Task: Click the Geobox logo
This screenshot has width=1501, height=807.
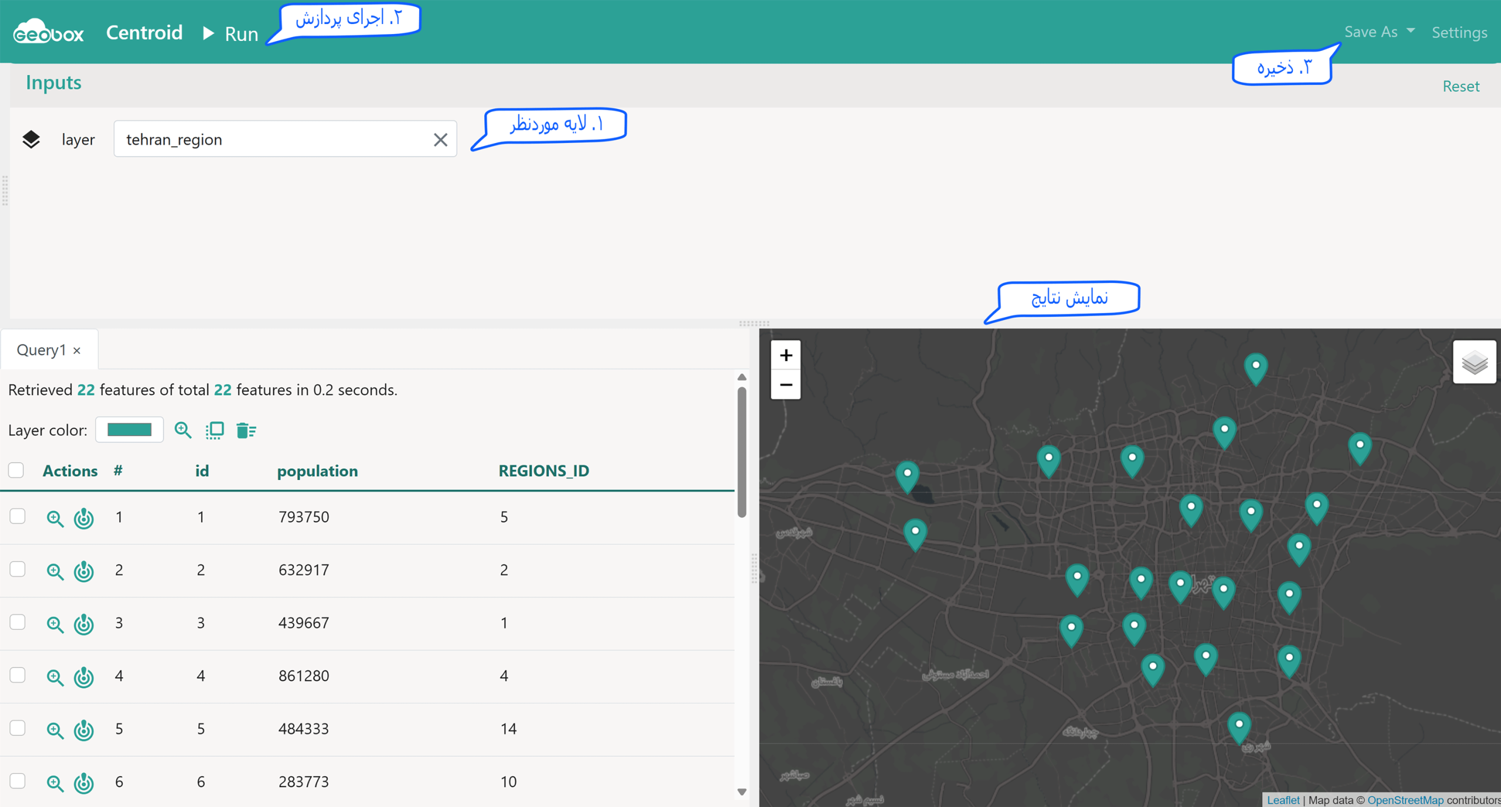Action: pos(49,32)
